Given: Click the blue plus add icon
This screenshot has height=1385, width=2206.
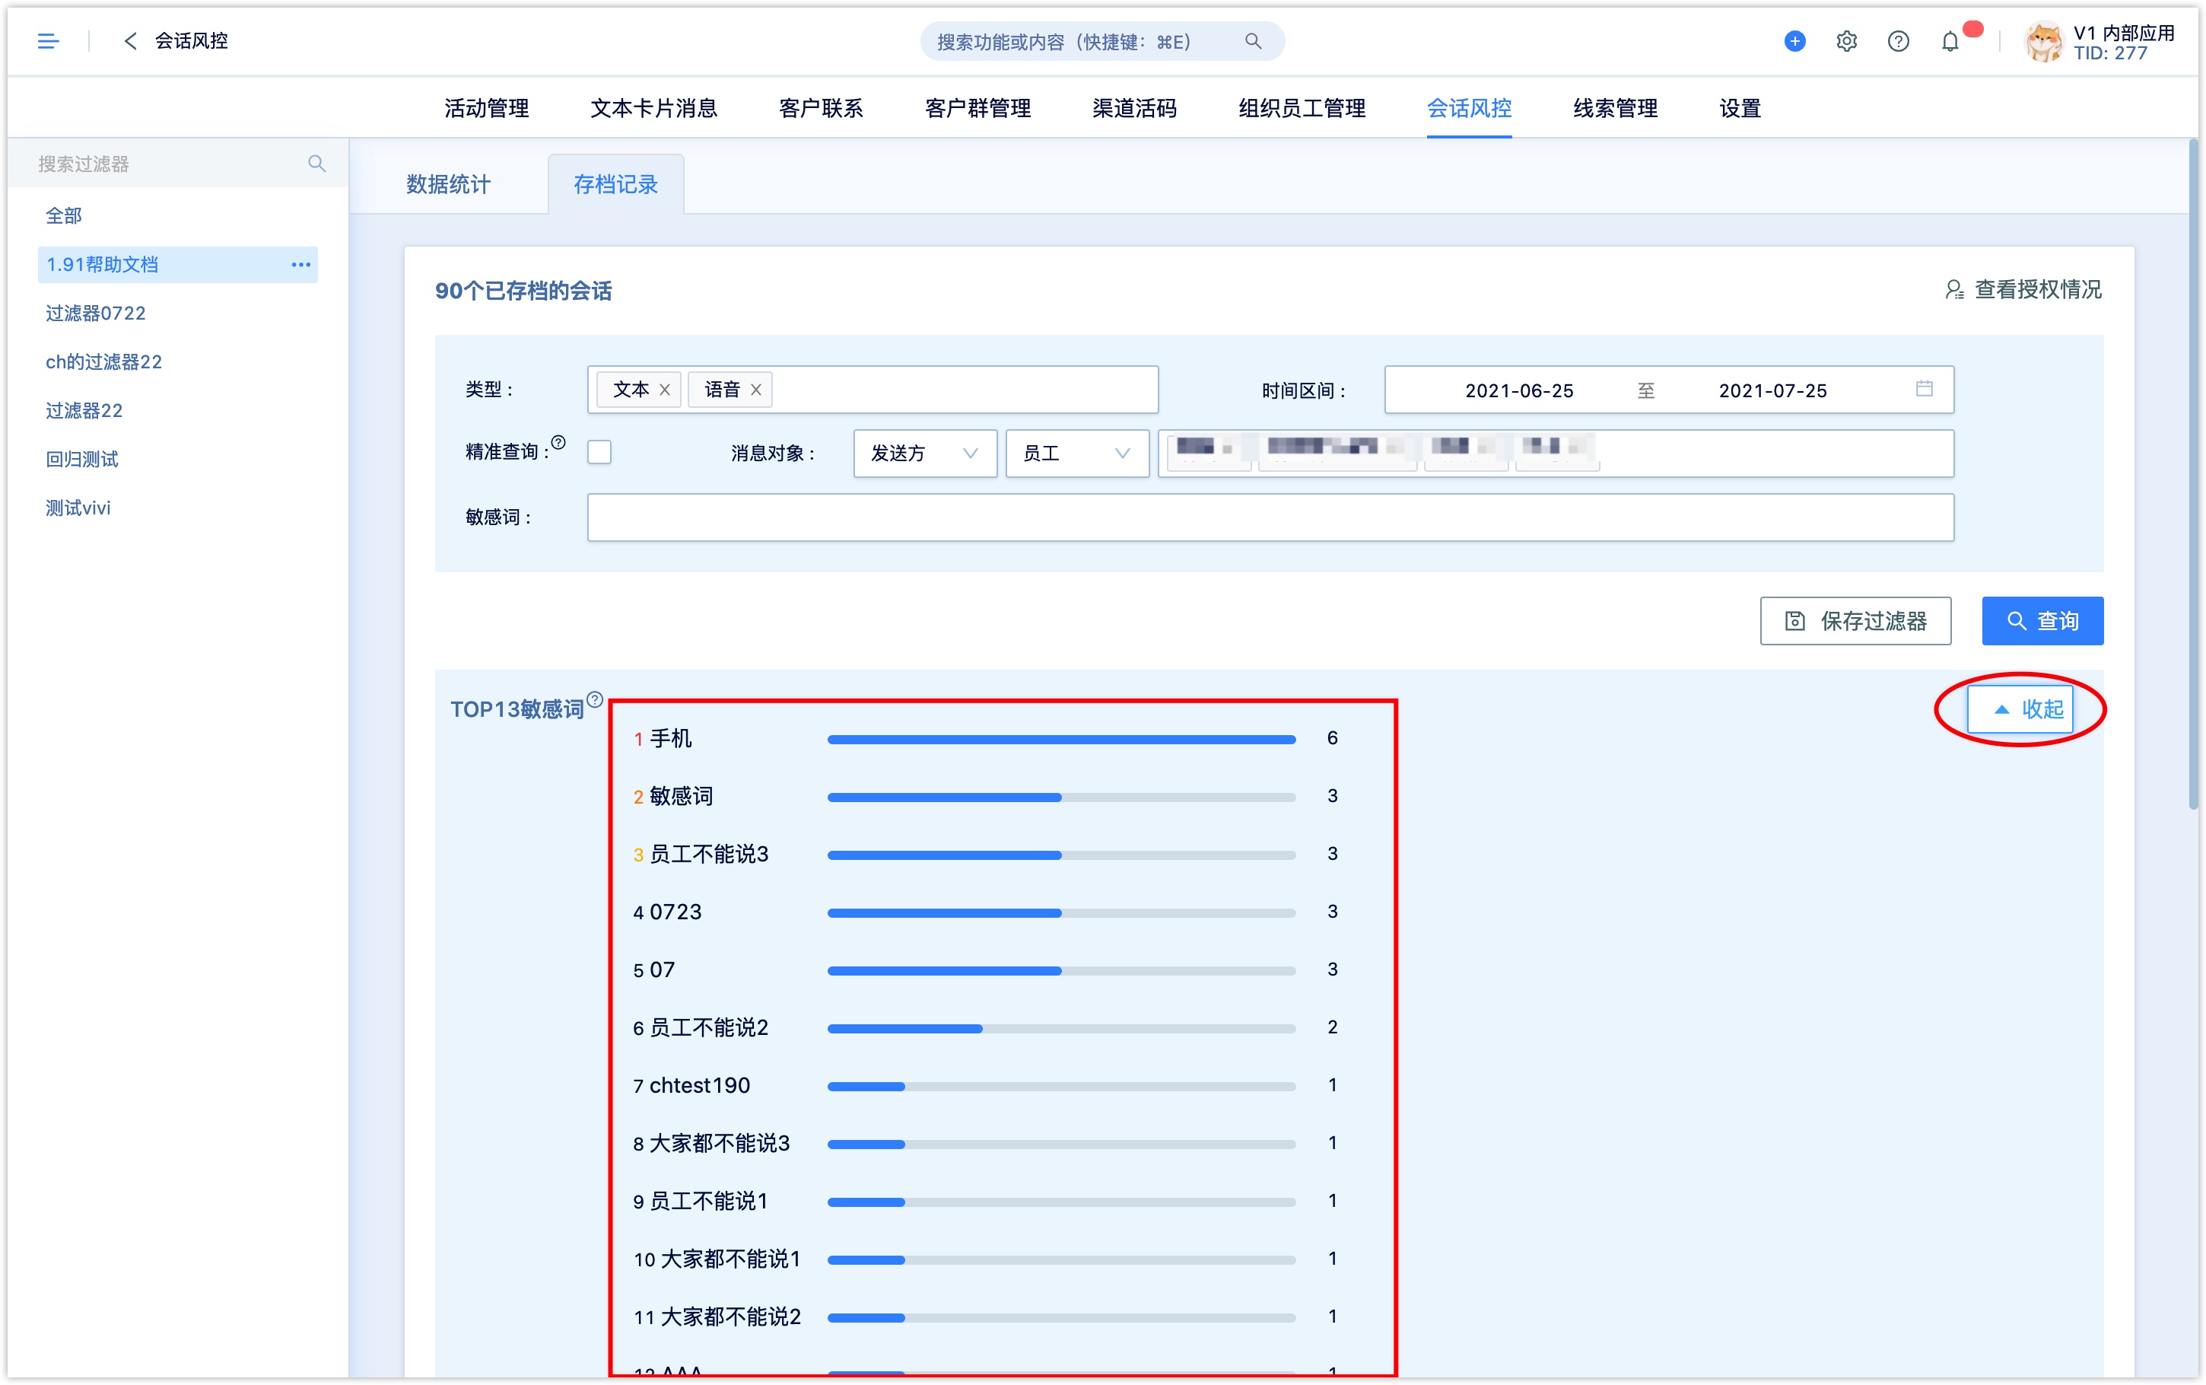Looking at the screenshot, I should point(1794,41).
